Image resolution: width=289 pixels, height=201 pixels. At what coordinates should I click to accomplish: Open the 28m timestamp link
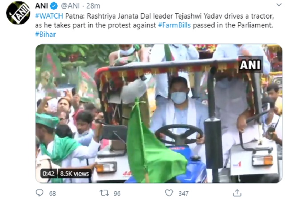tap(93, 6)
